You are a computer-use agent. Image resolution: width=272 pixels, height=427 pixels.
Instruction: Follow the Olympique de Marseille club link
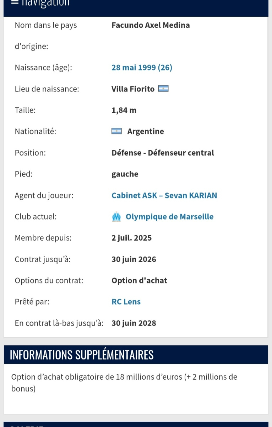coord(169,217)
